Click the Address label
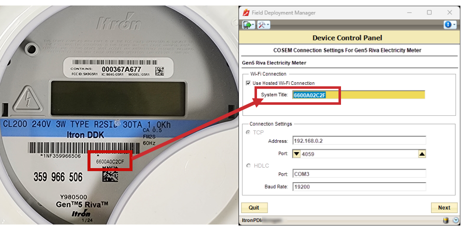The height and width of the screenshot is (229, 463). coord(278,141)
